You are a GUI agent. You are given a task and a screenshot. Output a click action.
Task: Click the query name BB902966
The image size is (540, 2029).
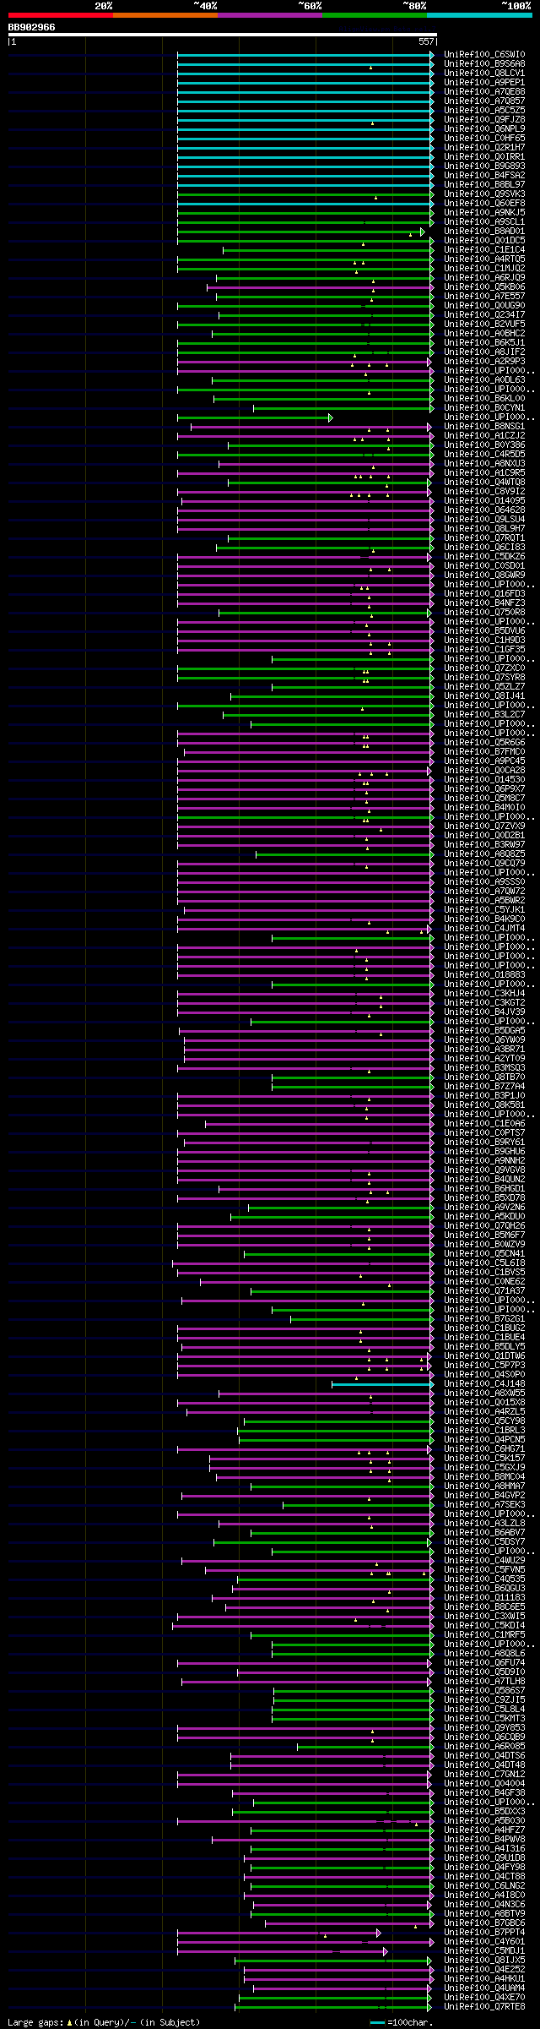coord(32,27)
